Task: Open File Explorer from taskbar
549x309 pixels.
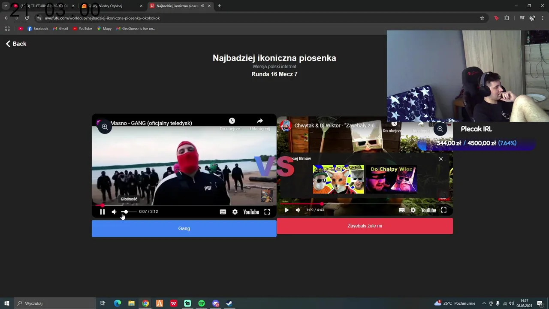Action: (131, 303)
